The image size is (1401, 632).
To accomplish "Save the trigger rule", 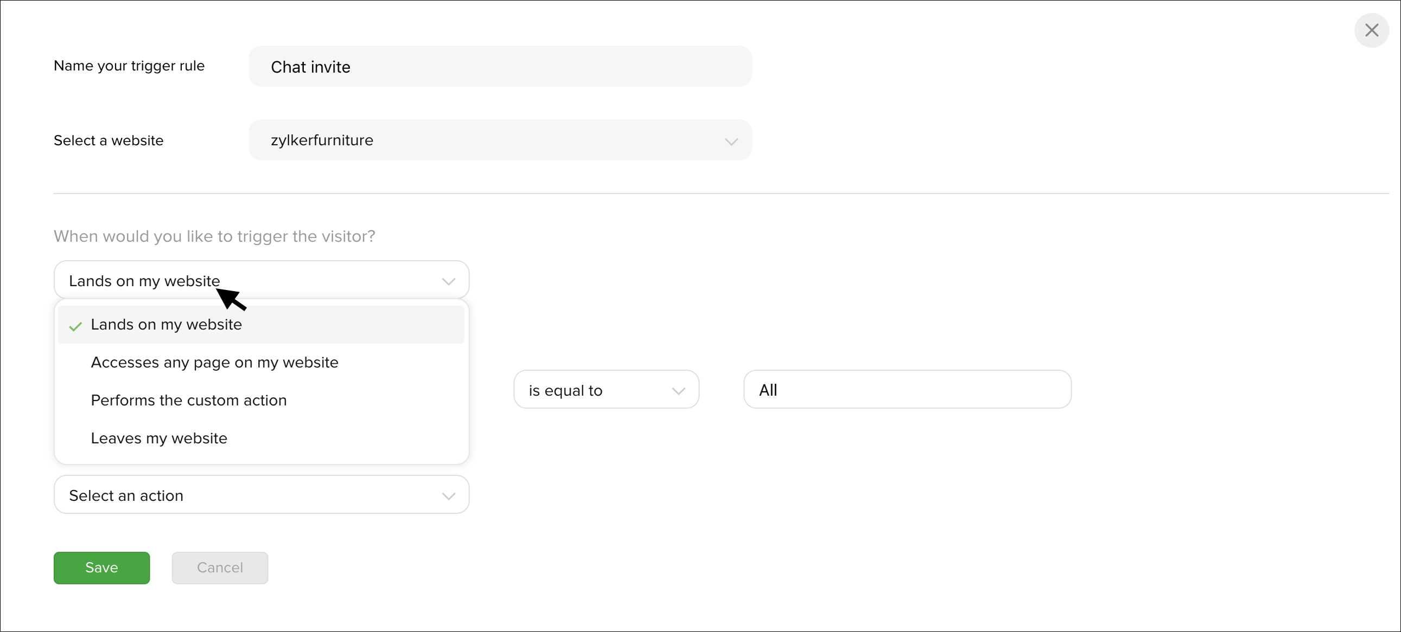I will click(x=101, y=569).
